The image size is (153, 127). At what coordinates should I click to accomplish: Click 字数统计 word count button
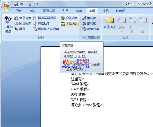tap(69, 24)
